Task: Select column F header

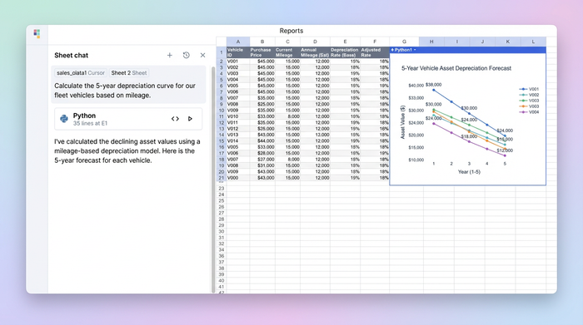Action: coord(375,42)
